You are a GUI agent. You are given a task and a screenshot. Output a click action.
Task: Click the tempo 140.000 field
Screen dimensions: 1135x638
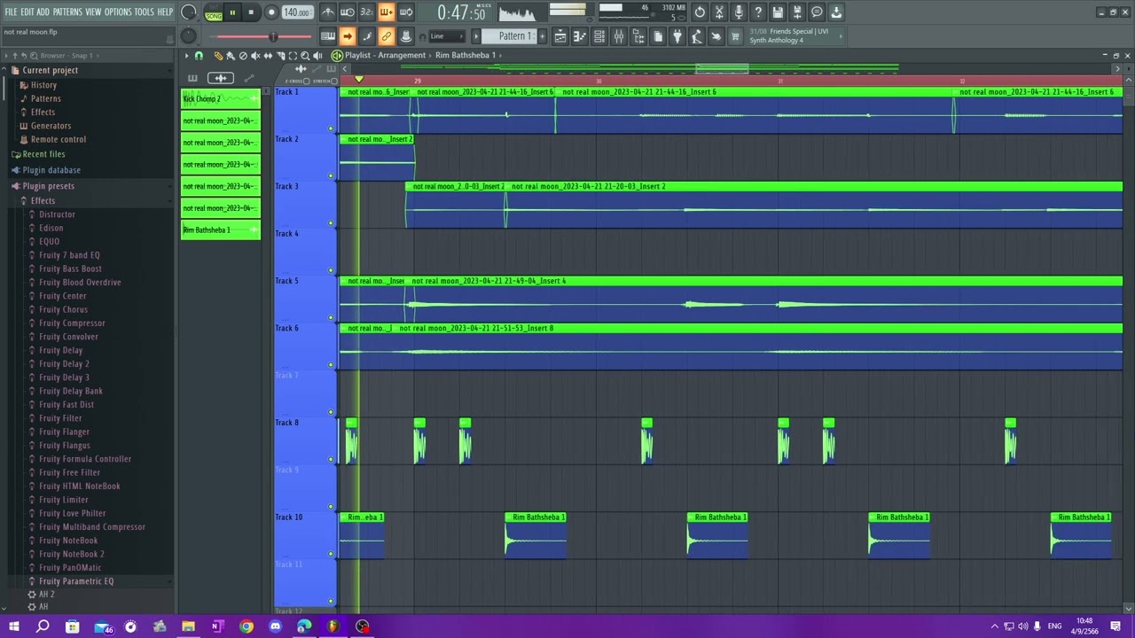(298, 12)
